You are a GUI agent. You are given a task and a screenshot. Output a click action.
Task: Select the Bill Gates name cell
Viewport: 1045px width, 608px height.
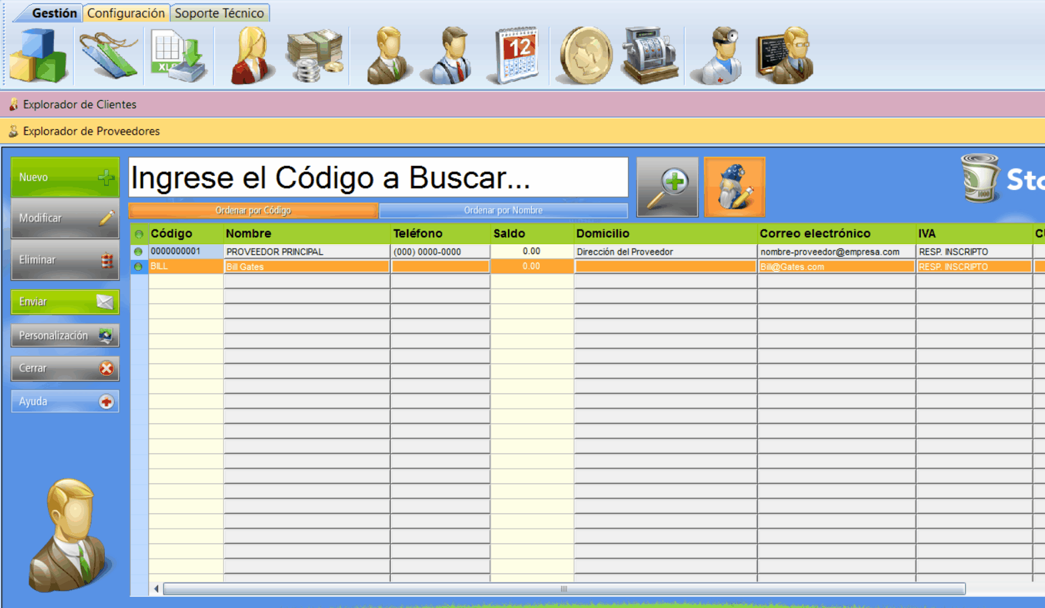pyautogui.click(x=306, y=267)
